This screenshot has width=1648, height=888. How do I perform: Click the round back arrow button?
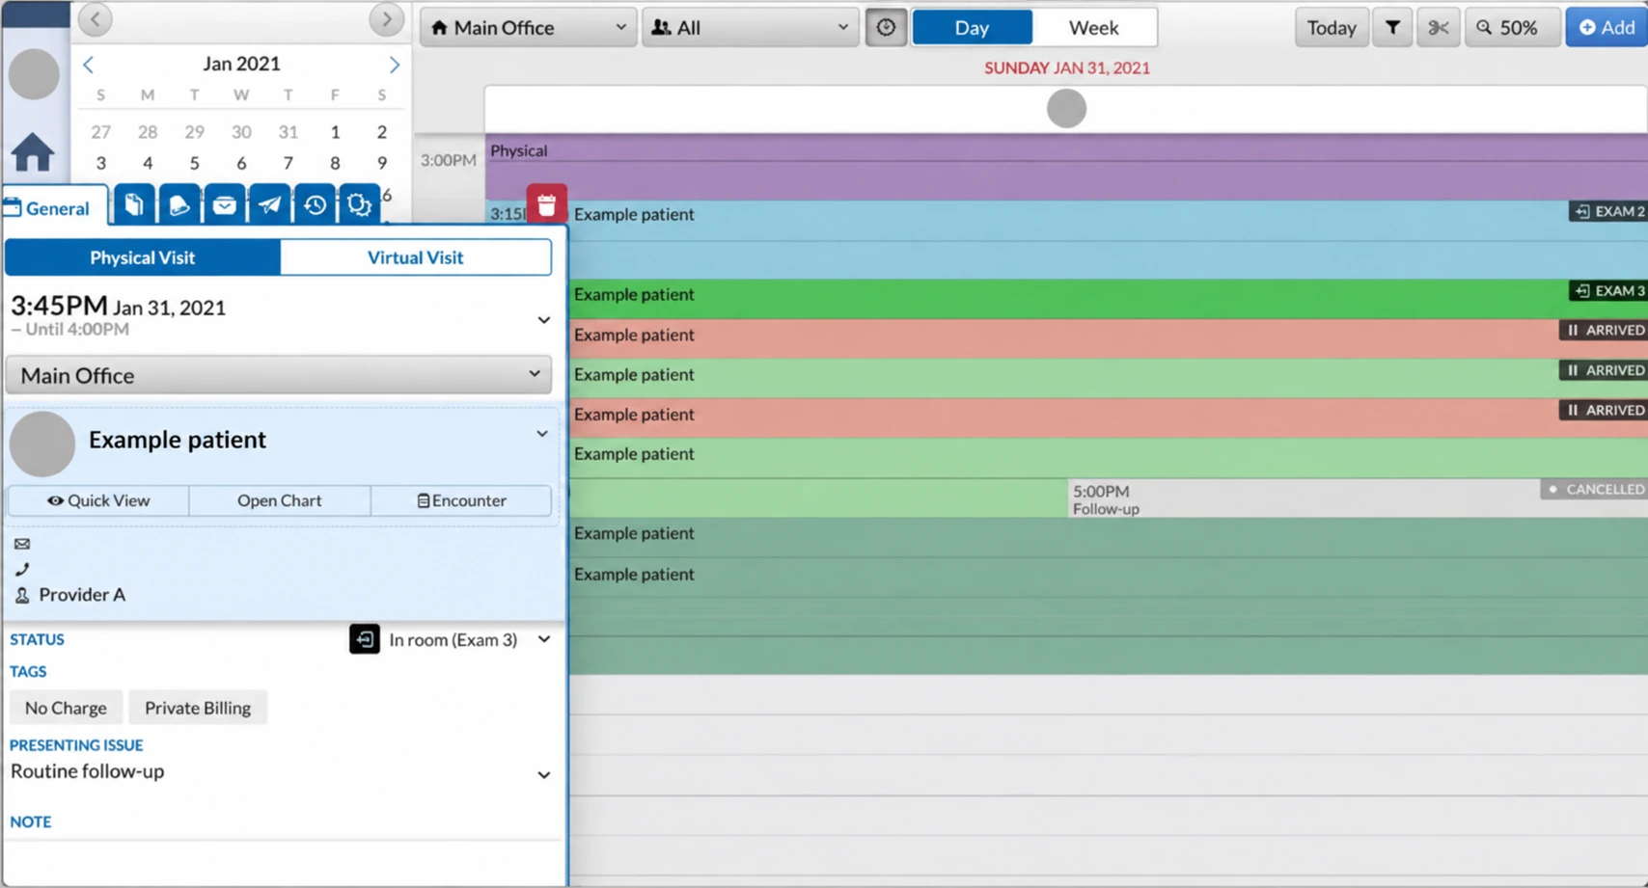click(96, 18)
